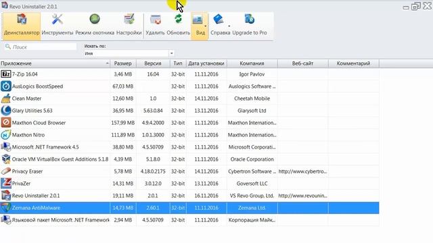This screenshot has width=433, height=243.
Task: Click the Revo Uninstaller title bar icon
Action: point(5,5)
